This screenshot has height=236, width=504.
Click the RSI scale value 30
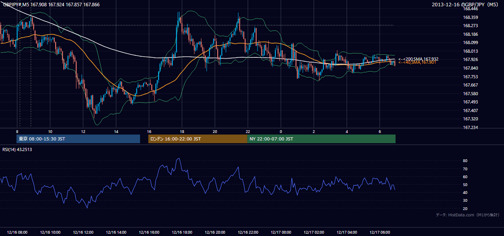tap(465, 201)
